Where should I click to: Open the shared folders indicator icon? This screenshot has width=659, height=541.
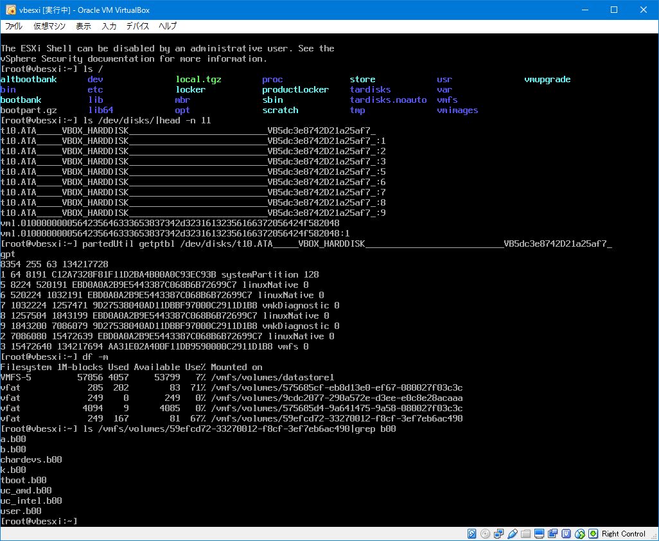[526, 533]
